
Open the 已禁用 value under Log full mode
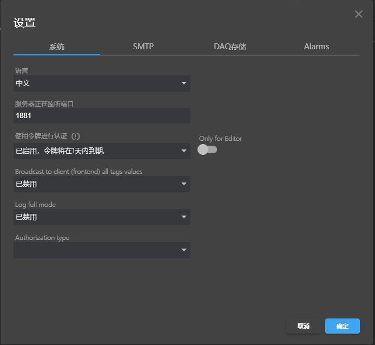click(97, 217)
